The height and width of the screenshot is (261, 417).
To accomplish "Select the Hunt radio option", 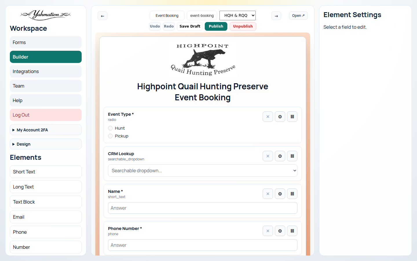I will pos(110,128).
